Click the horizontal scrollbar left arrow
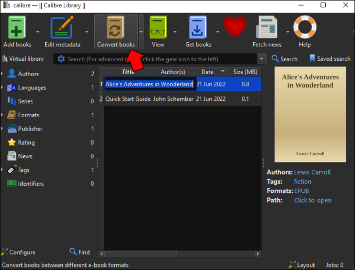Image resolution: width=355 pixels, height=270 pixels. click(102, 254)
